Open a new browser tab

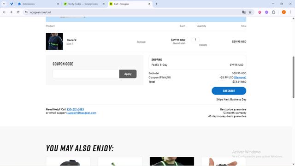pyautogui.click(x=156, y=4)
